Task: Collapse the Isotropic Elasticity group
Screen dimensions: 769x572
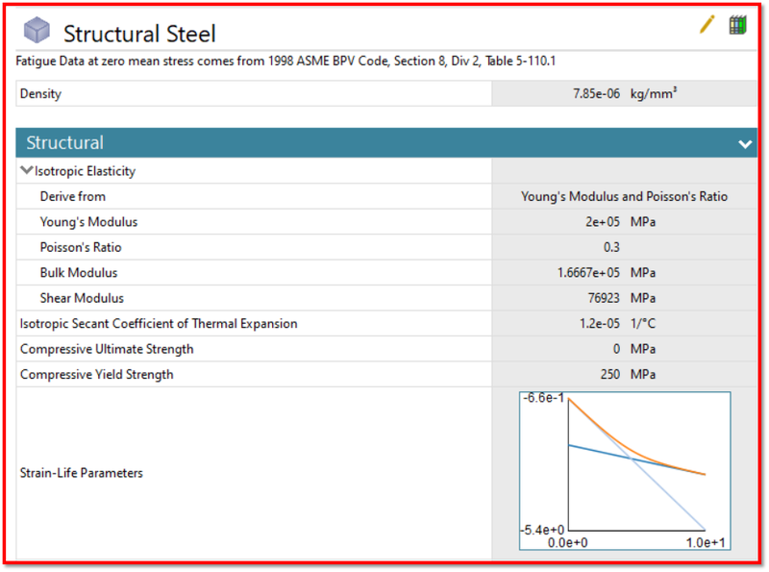Action: pyautogui.click(x=27, y=170)
